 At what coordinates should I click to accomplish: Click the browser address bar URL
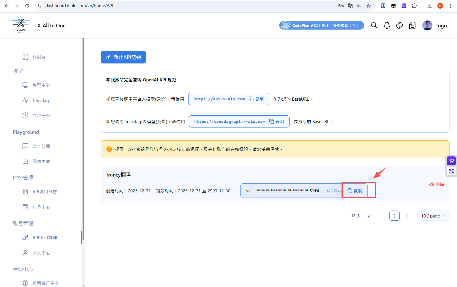[x=79, y=6]
